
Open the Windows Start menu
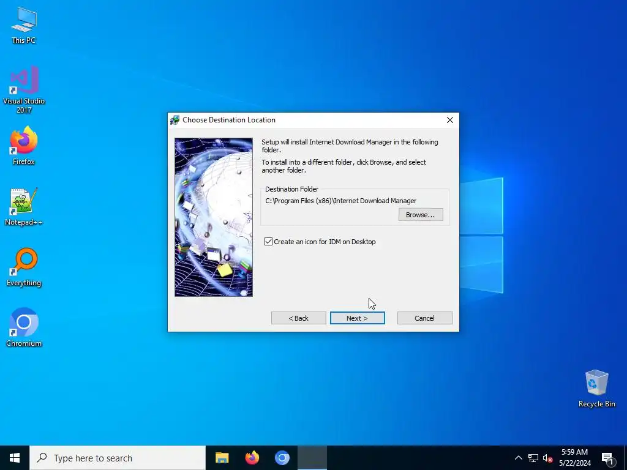click(15, 458)
